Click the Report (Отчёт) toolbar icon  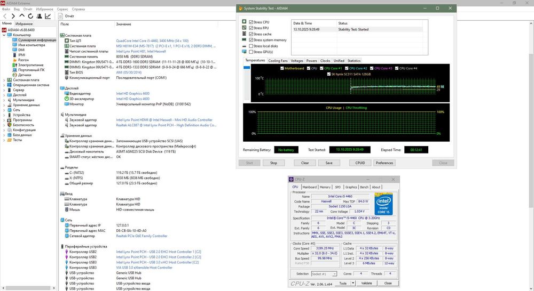pyautogui.click(x=60, y=17)
